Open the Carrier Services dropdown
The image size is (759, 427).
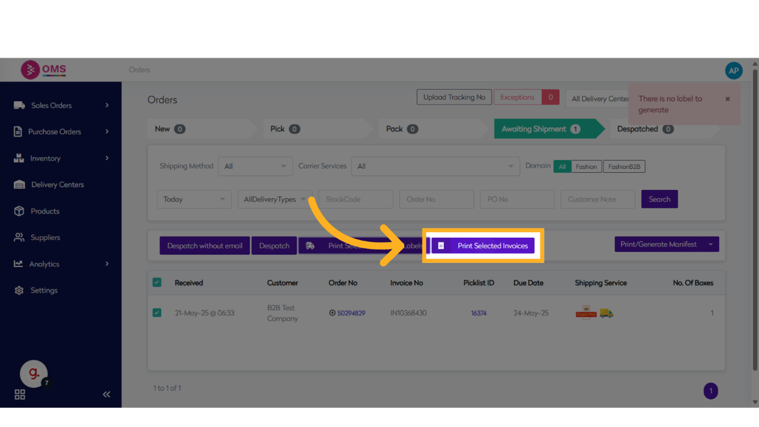[435, 166]
